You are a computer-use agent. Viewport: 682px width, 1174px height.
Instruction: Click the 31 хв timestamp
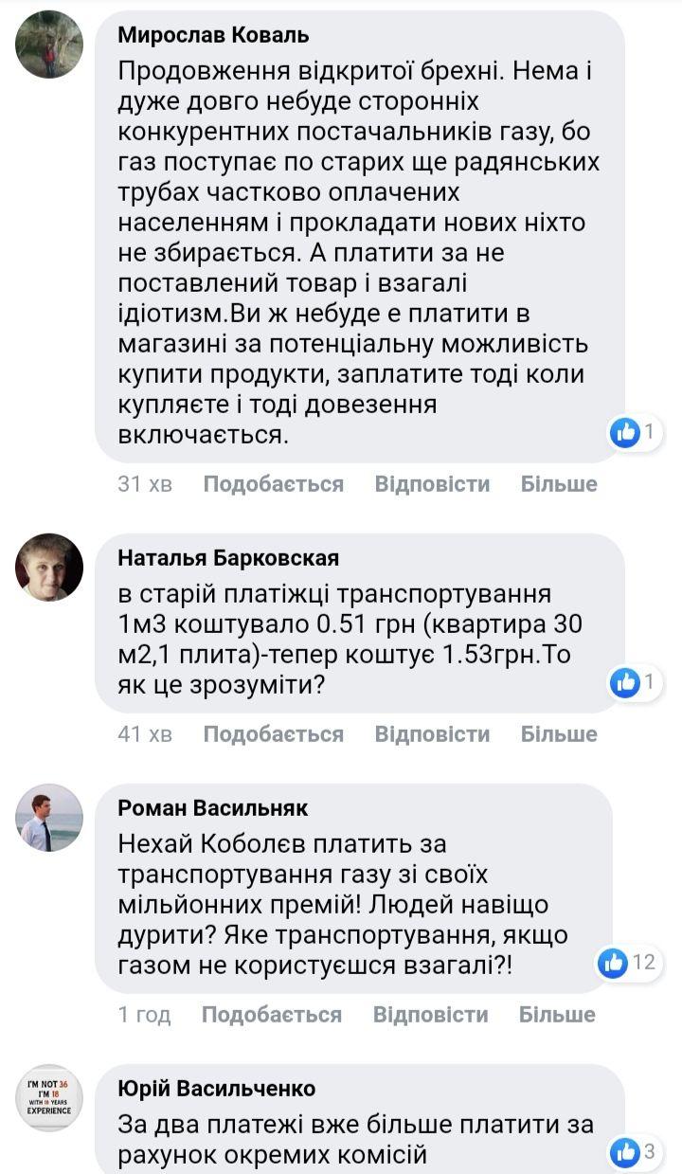[x=145, y=484]
